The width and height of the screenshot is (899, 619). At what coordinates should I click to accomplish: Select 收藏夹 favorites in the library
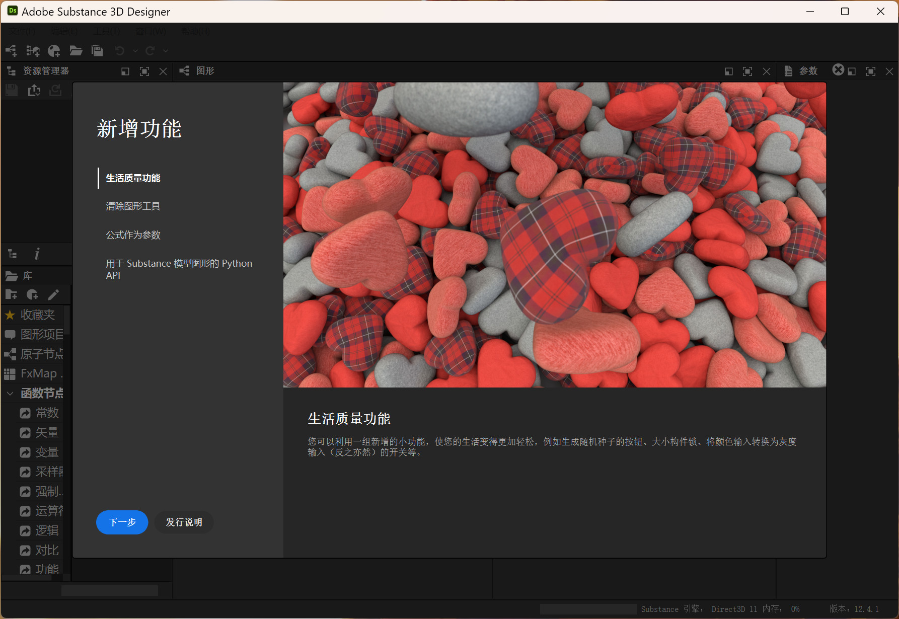click(37, 315)
